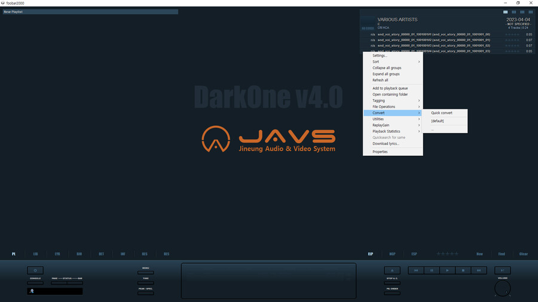538x302 pixels.
Task: Click the New Playlist tab header
Action: 91,12
